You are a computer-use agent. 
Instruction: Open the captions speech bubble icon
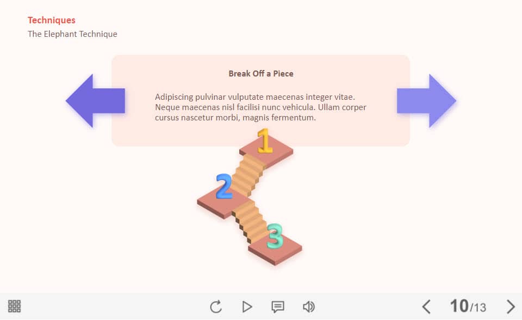click(278, 307)
